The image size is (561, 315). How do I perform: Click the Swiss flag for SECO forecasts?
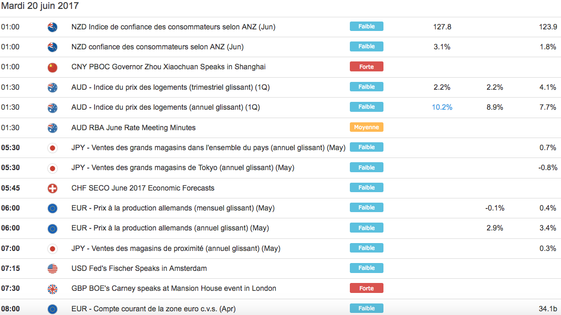[52, 188]
